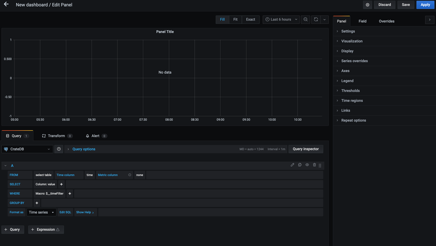Click the select table field

coord(43,175)
